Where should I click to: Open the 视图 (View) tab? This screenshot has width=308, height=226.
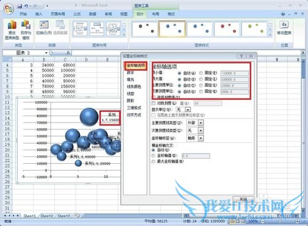coord(124,14)
